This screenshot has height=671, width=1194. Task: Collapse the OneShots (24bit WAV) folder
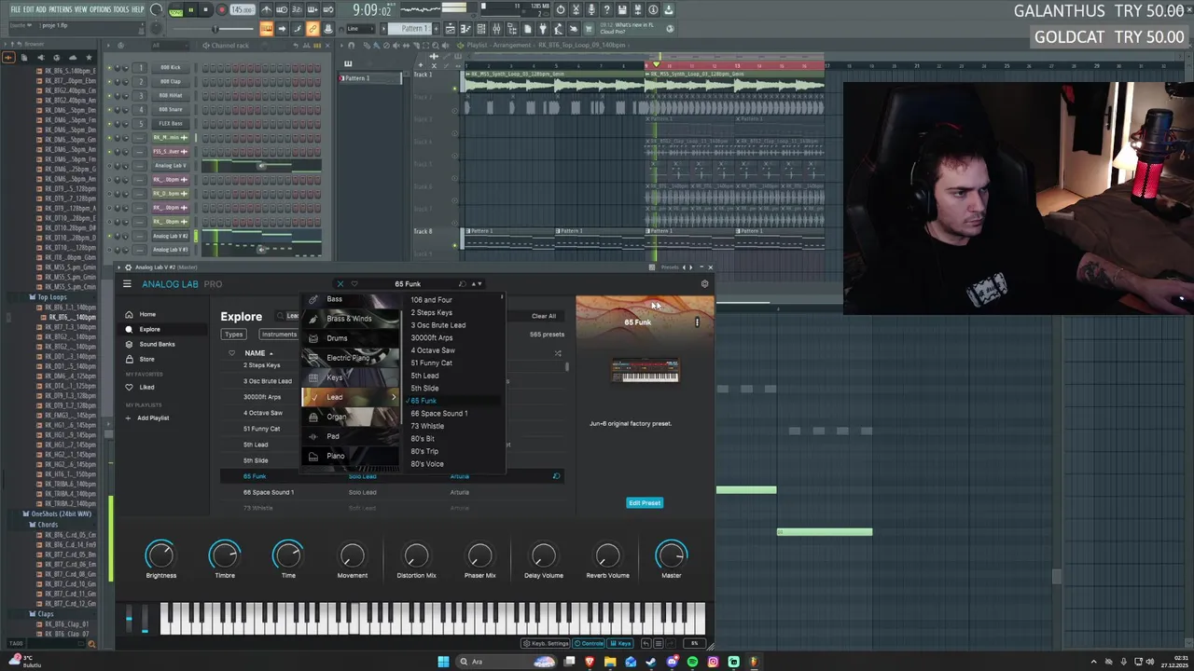(x=61, y=514)
